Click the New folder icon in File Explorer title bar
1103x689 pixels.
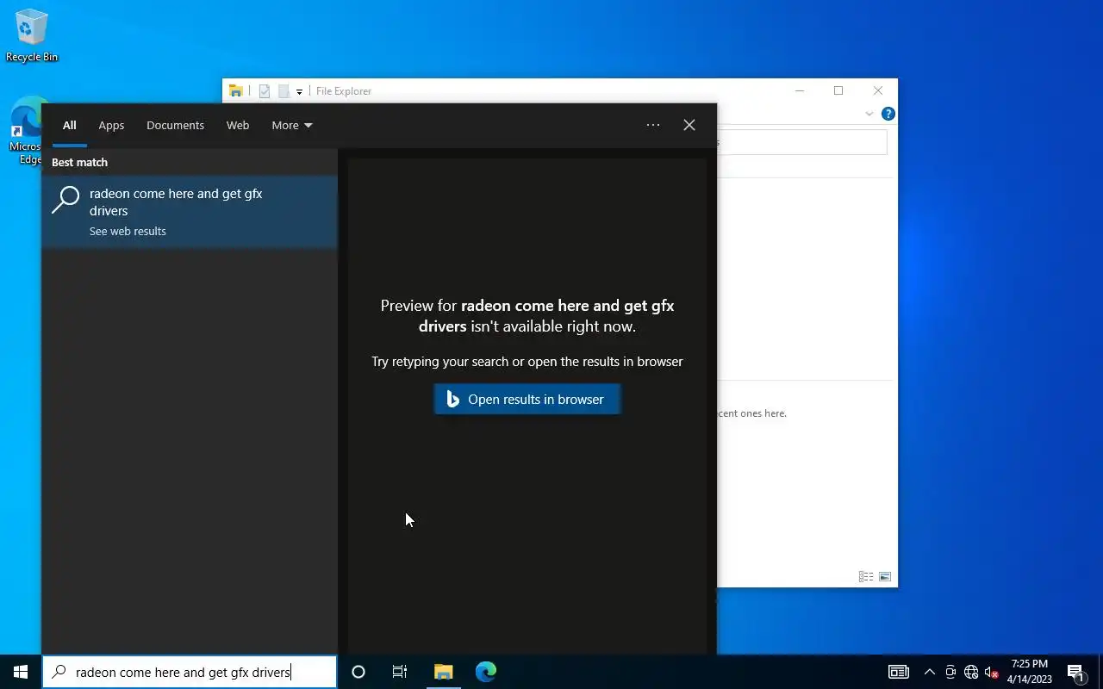(x=284, y=91)
